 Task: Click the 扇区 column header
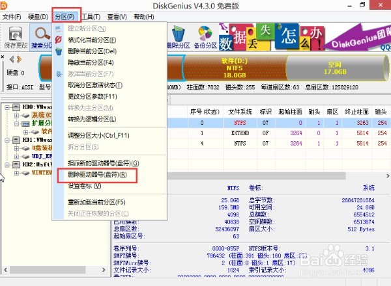[x=332, y=112]
